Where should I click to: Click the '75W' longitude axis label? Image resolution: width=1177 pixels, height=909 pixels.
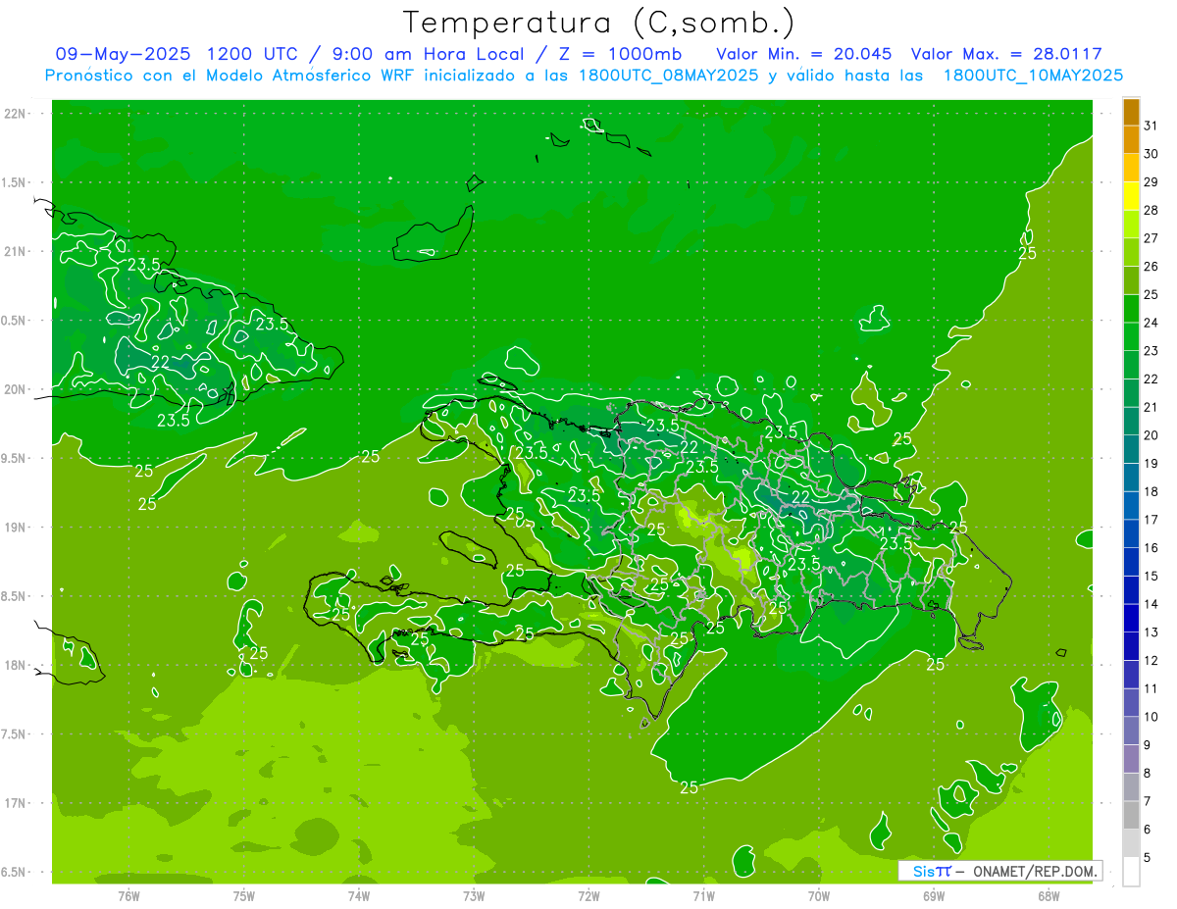[244, 896]
